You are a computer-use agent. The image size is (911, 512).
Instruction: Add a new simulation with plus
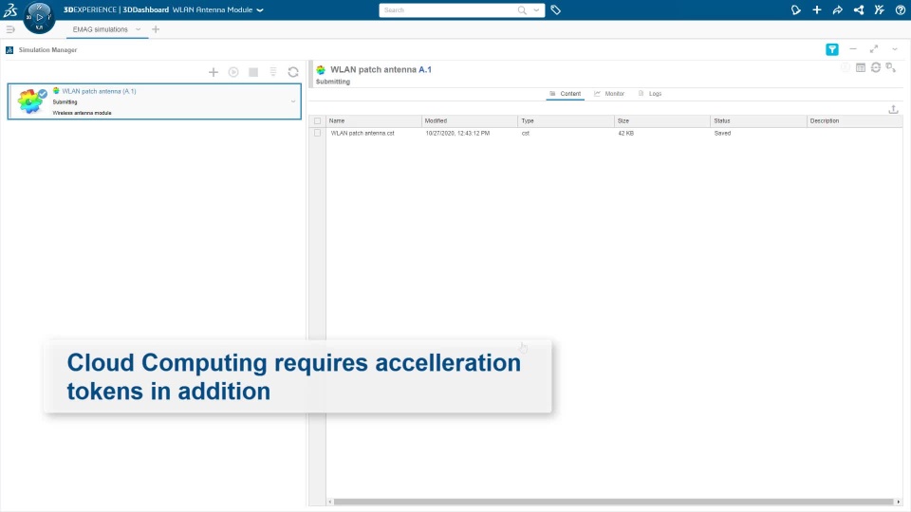(214, 72)
